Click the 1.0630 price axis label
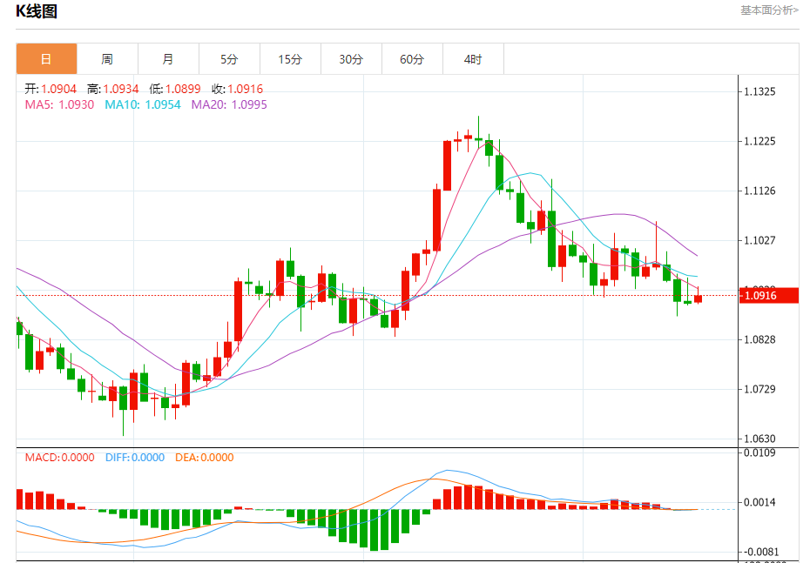 tap(759, 439)
